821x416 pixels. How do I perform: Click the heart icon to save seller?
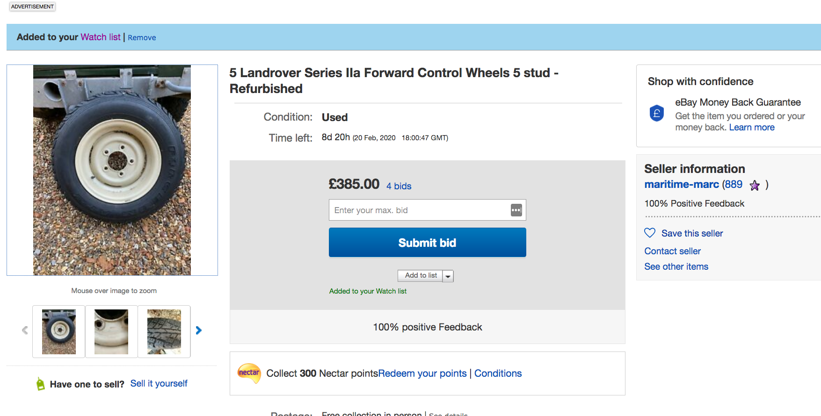tap(650, 233)
